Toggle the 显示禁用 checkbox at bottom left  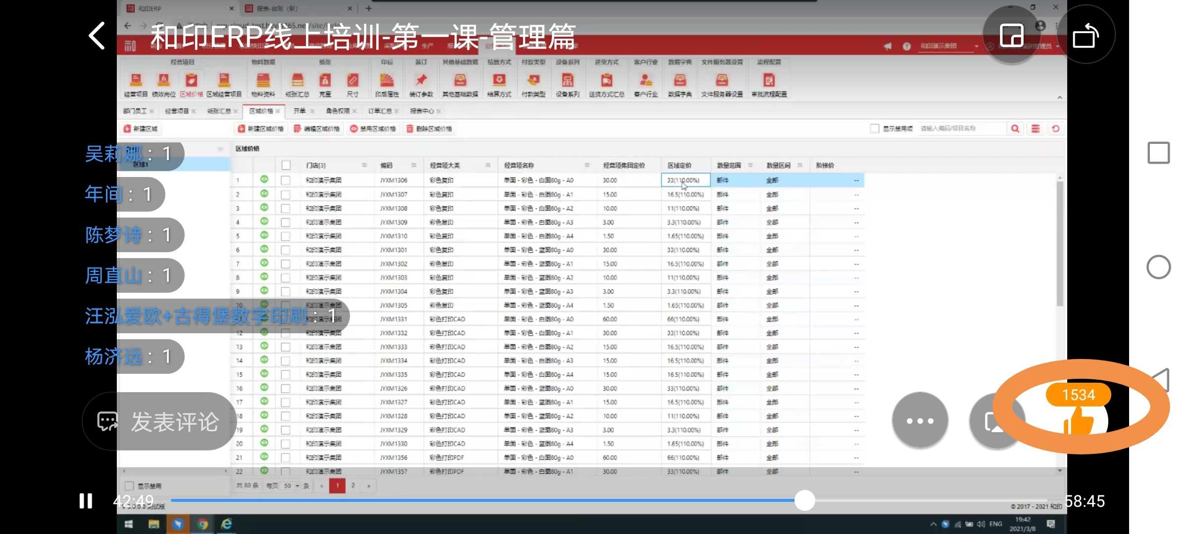[x=129, y=486]
